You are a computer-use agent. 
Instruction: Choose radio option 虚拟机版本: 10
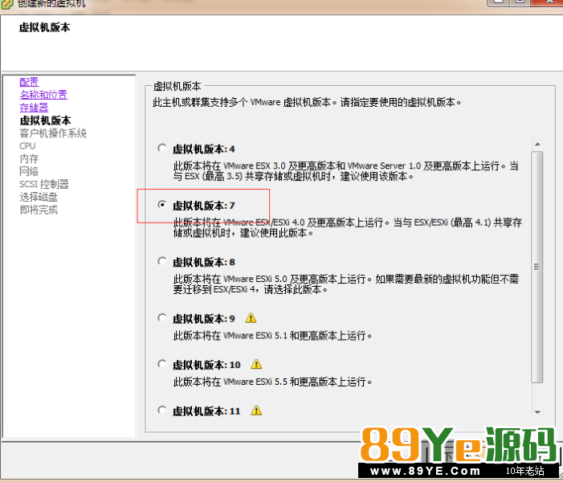162,364
